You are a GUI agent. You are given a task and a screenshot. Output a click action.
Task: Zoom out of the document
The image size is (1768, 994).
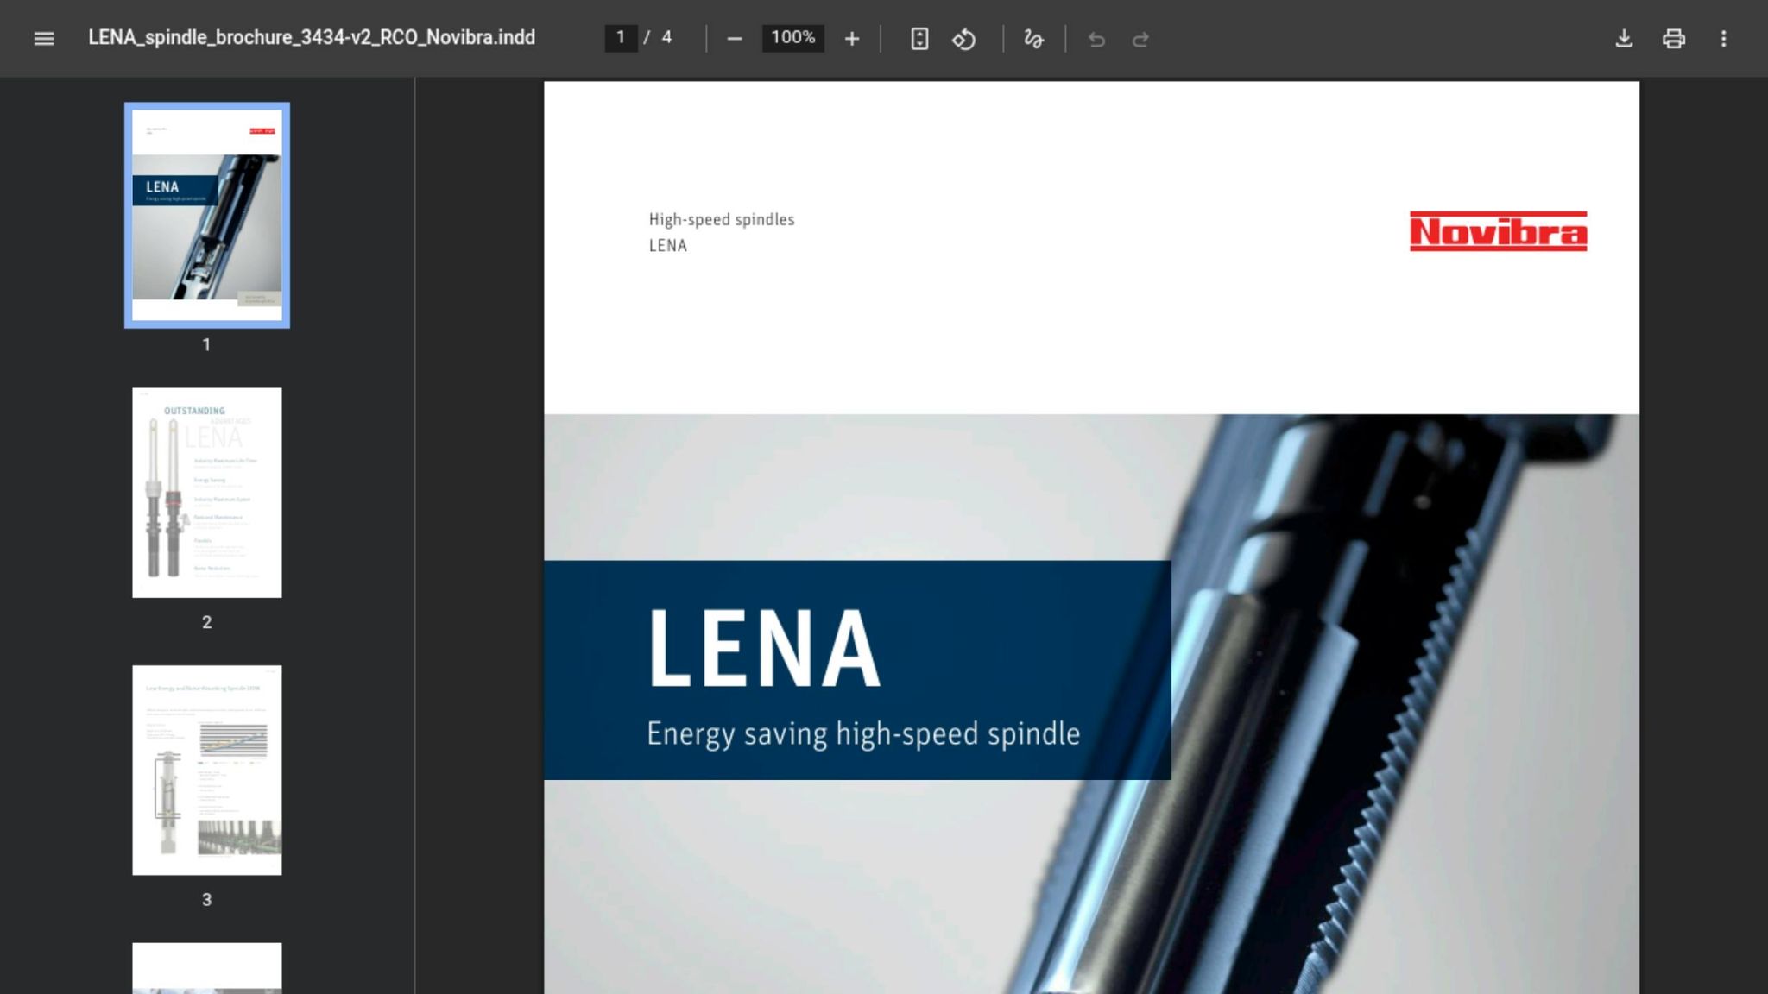click(x=735, y=38)
